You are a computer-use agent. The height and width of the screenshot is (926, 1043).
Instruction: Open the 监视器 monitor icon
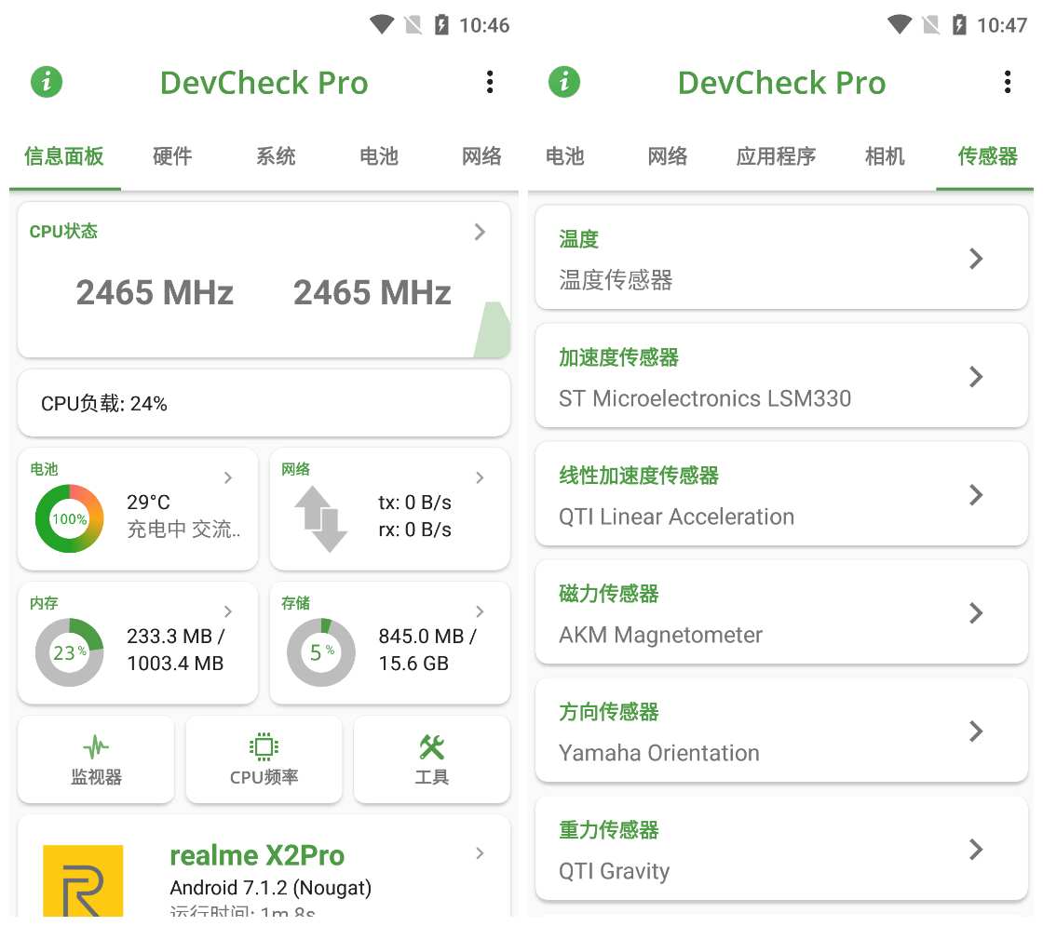tap(96, 747)
